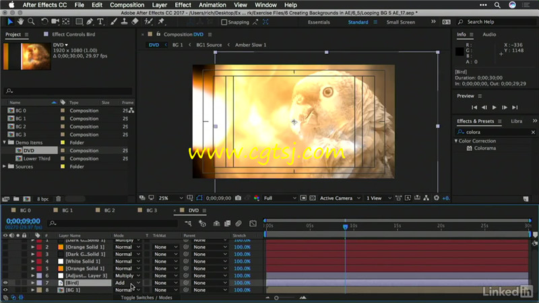Select the Selection arrow tool
The height and width of the screenshot is (303, 539).
pos(10,22)
